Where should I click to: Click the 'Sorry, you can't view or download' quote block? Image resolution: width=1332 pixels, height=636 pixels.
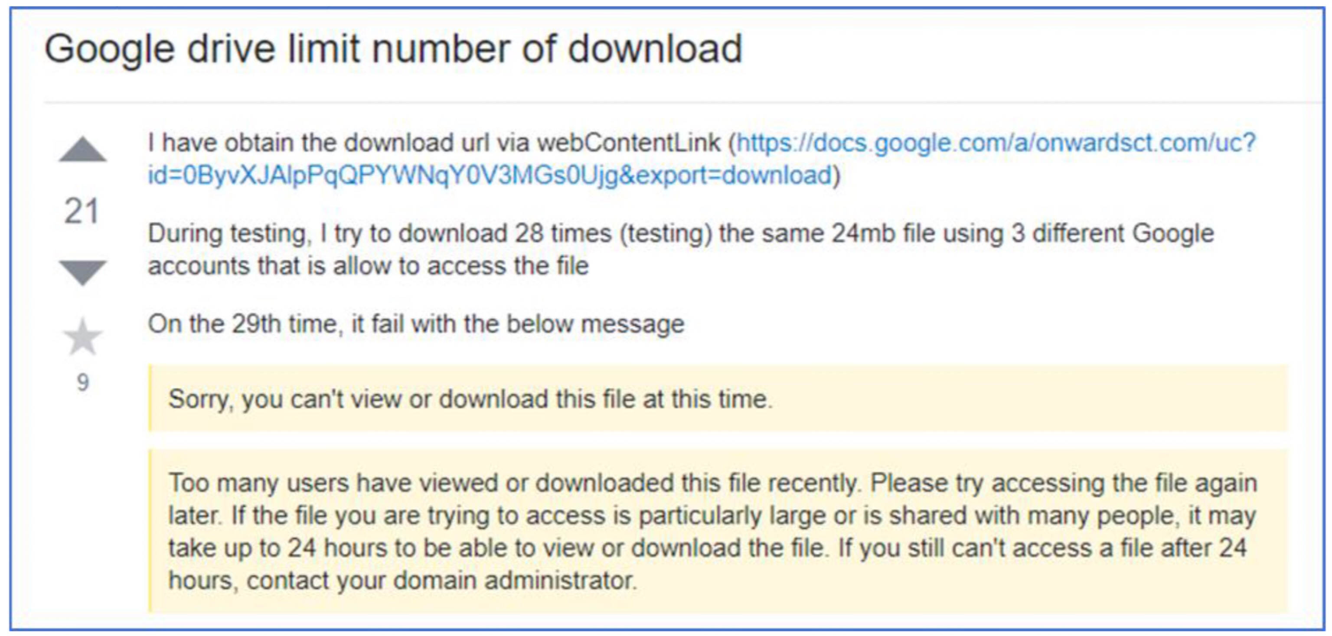click(x=718, y=398)
